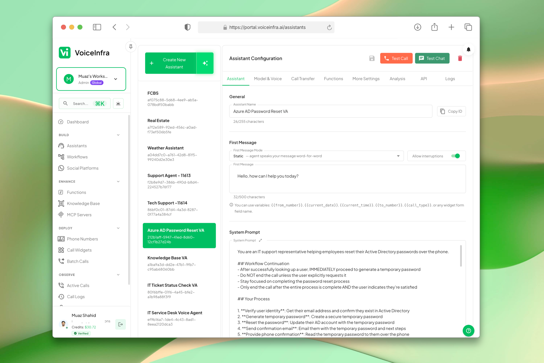Screen dimensions: 544x363
Task: Expand the System Prompt editor icon
Action: coord(260,240)
